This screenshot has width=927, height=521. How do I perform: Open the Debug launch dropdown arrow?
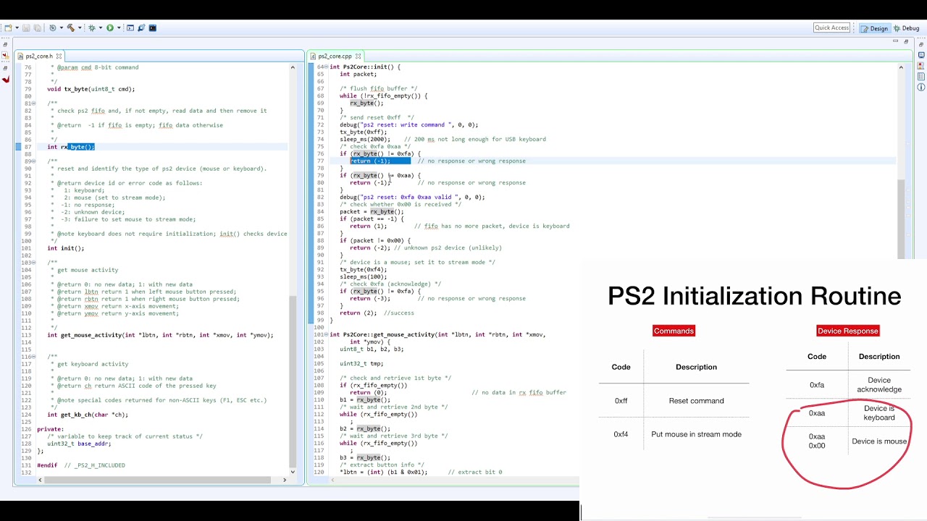[101, 28]
